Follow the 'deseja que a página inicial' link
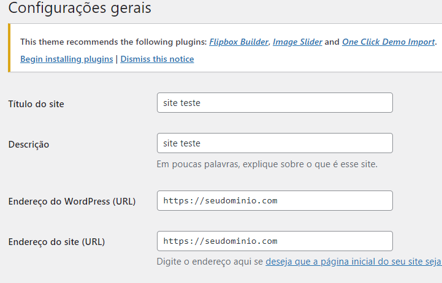 (353, 262)
